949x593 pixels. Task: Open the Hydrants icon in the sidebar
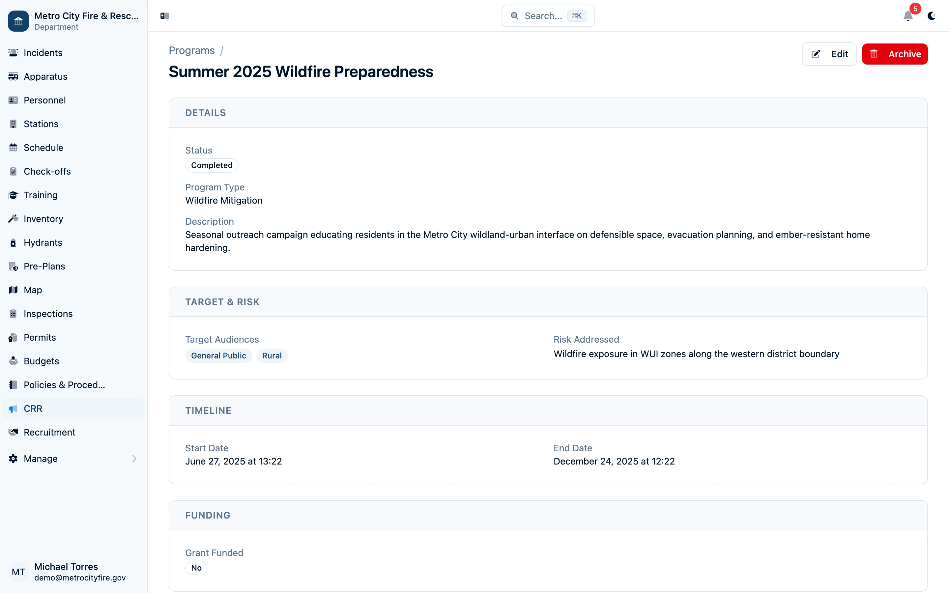[x=13, y=243]
